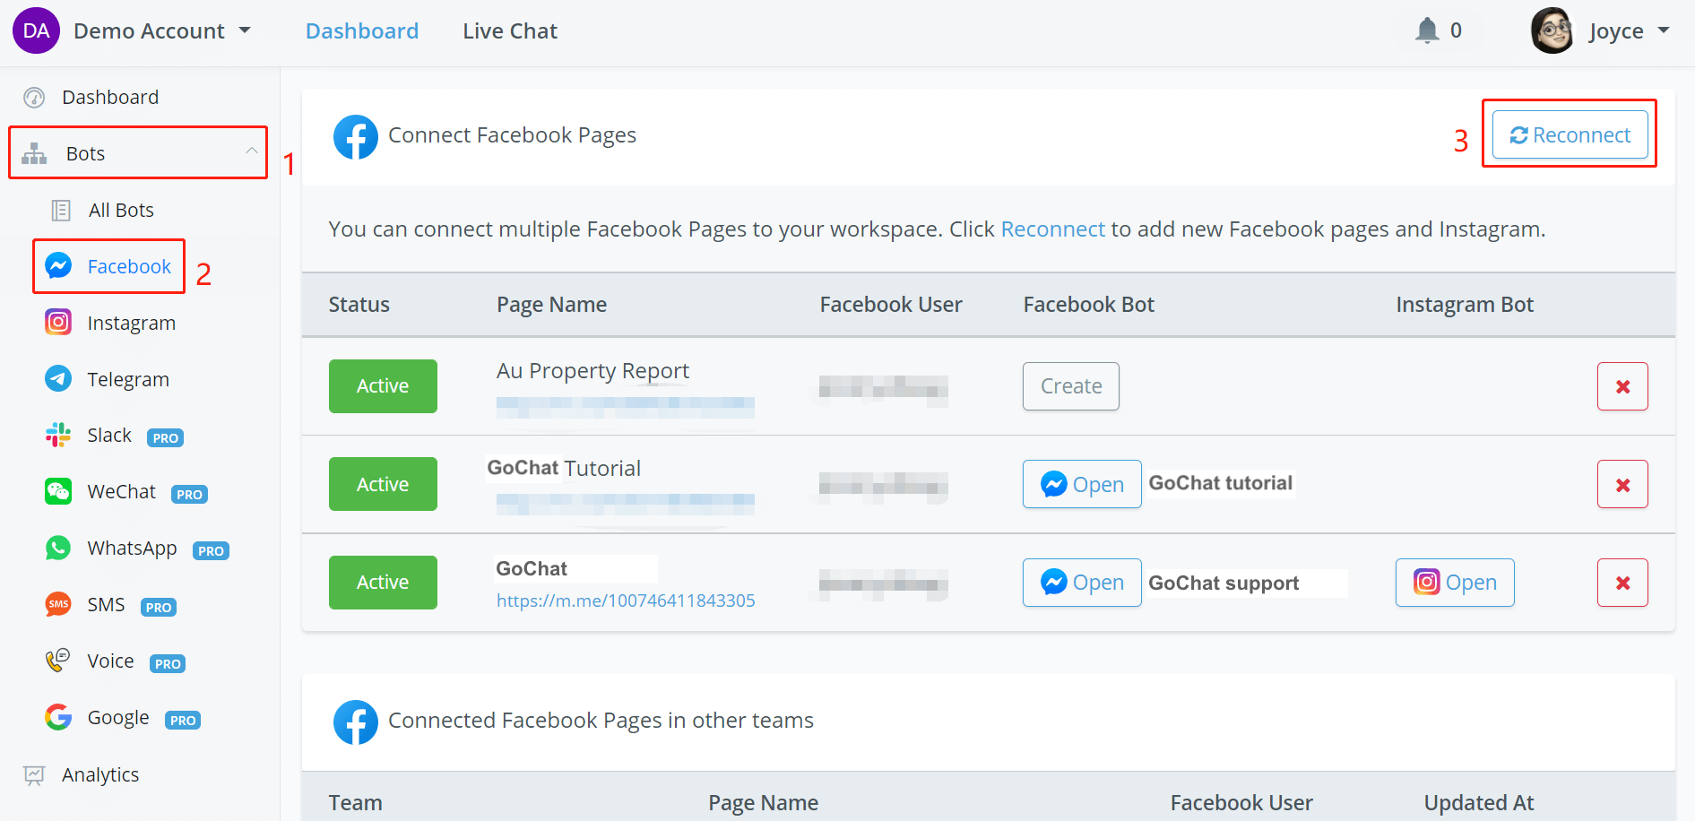Create a Facebook bot for Au Property Report
This screenshot has width=1695, height=821.
pos(1070,386)
